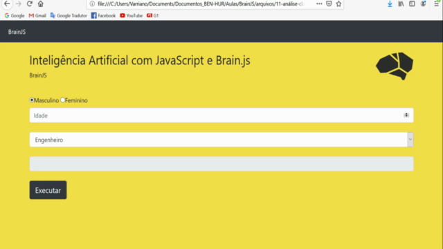Open the Engenheiro profession dropdown
Viewport: 443px width, 249px height.
coord(221,140)
